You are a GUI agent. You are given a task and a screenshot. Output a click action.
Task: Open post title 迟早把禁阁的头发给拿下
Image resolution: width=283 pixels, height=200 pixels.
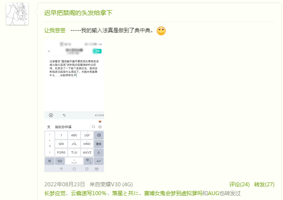pyautogui.click(x=78, y=13)
